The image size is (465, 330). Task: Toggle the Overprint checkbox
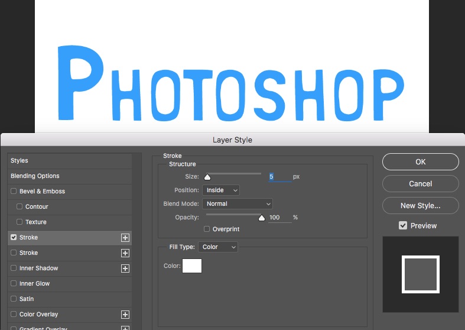pos(207,229)
